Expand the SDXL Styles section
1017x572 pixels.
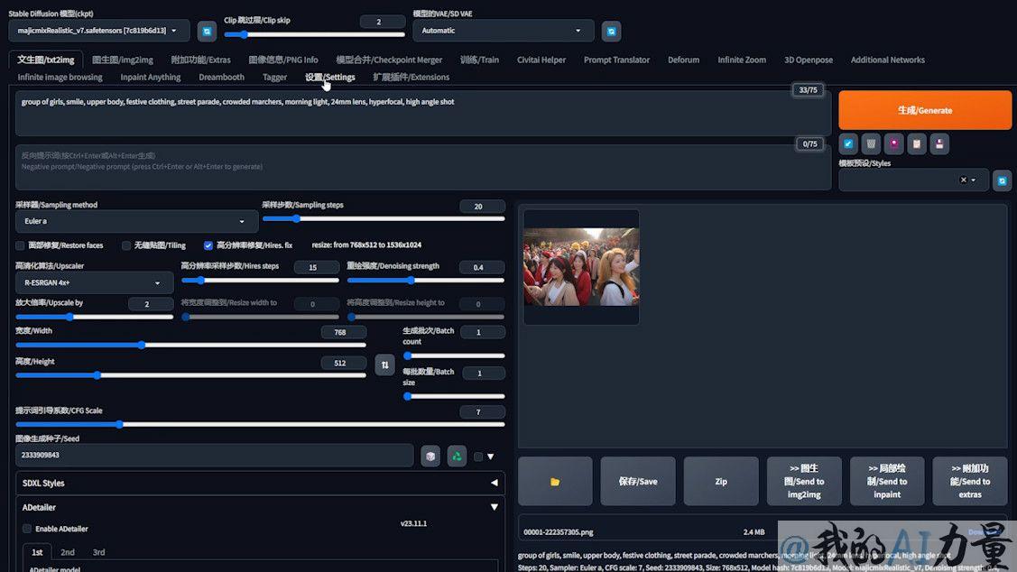(x=260, y=484)
